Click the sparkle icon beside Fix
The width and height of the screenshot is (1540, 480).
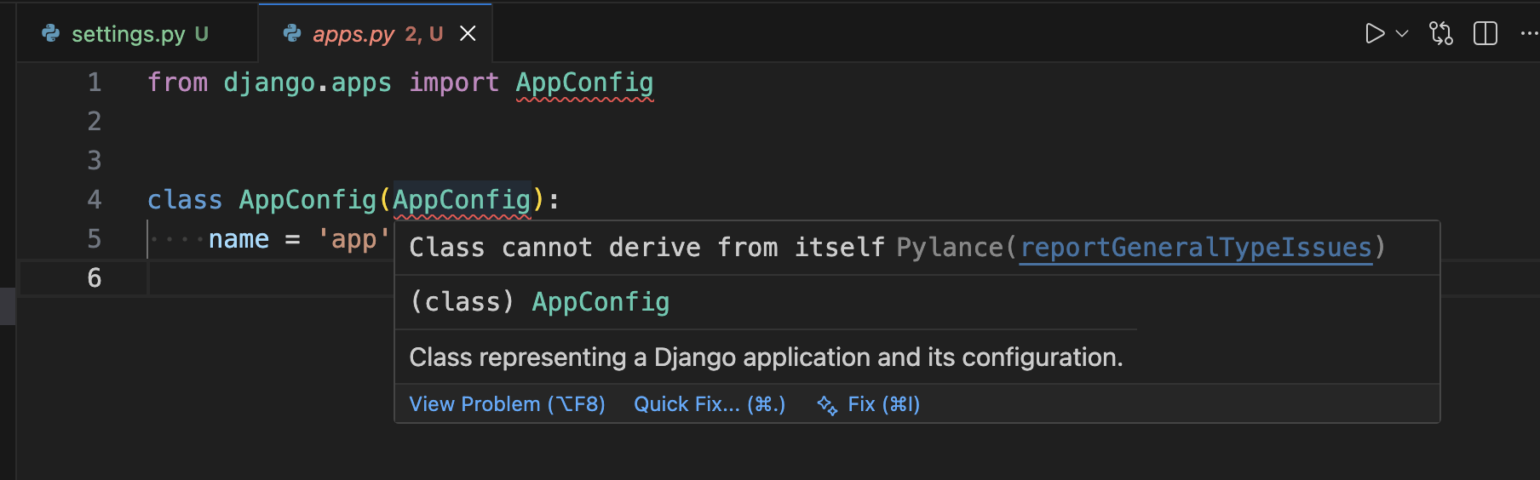[x=827, y=405]
